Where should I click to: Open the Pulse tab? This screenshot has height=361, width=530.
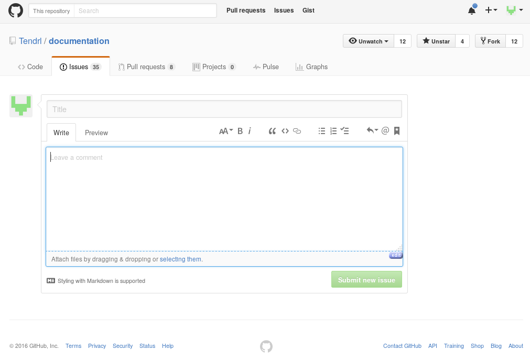point(266,67)
